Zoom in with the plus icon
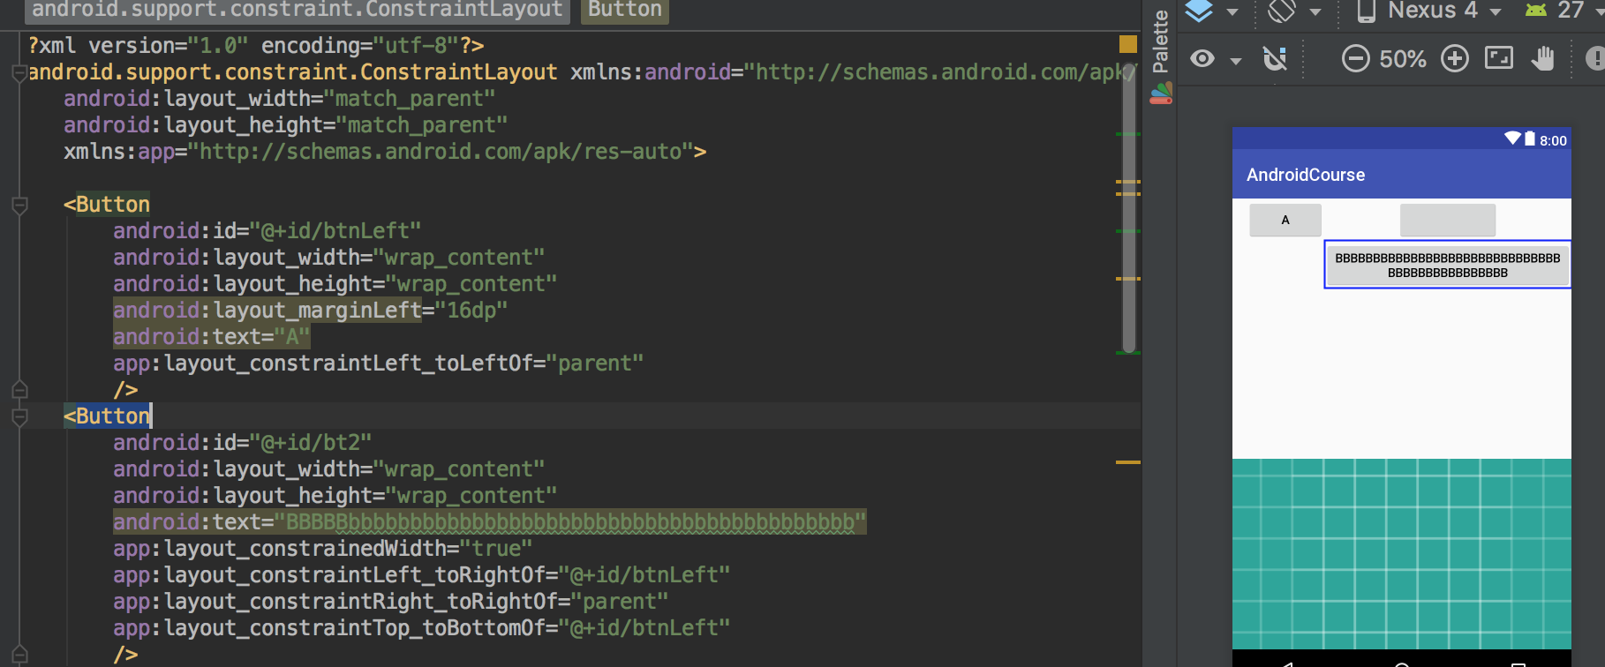1605x667 pixels. 1455,58
